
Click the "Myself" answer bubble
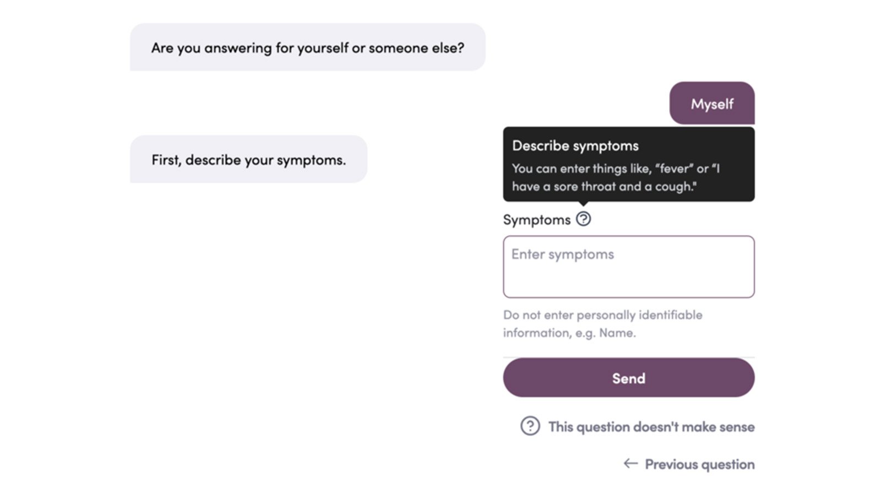pos(712,104)
